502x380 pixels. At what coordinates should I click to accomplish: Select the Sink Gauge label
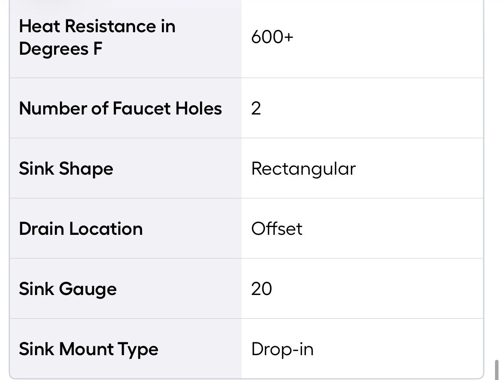tap(68, 289)
